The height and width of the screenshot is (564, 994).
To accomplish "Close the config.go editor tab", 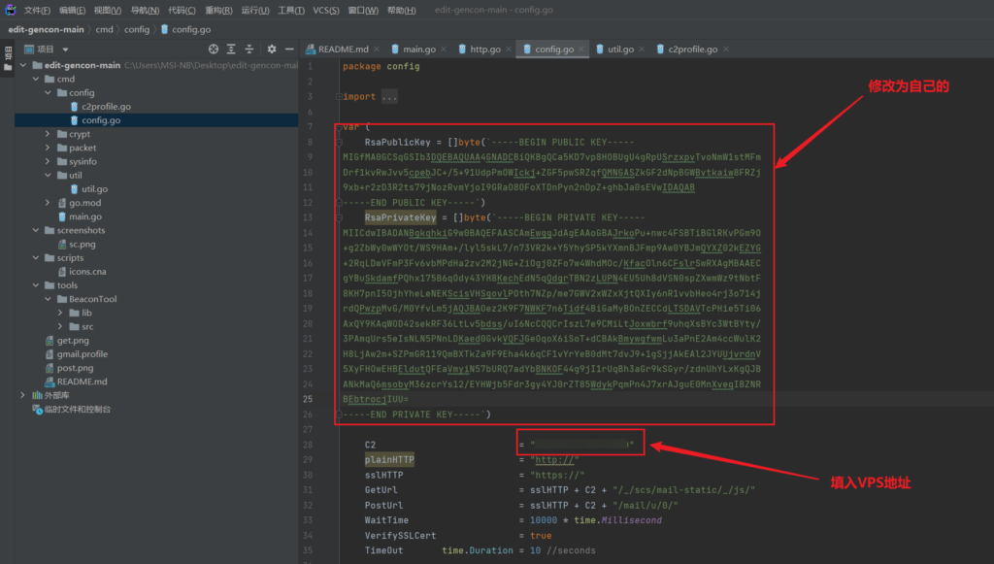I will 581,49.
